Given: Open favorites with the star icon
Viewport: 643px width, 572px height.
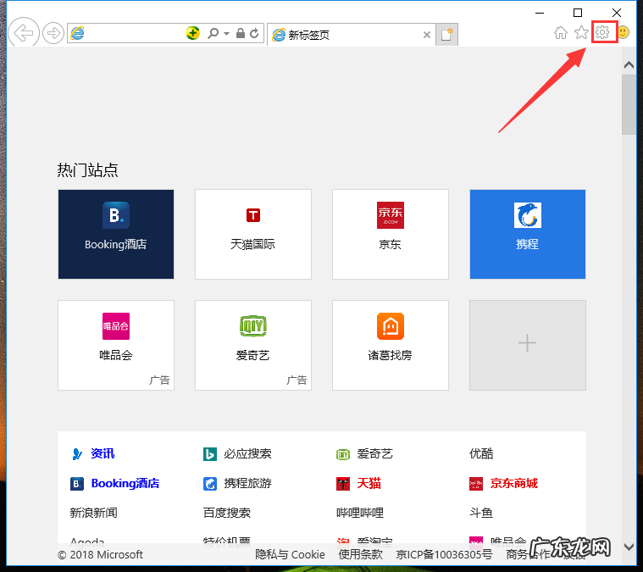Looking at the screenshot, I should coord(581,32).
